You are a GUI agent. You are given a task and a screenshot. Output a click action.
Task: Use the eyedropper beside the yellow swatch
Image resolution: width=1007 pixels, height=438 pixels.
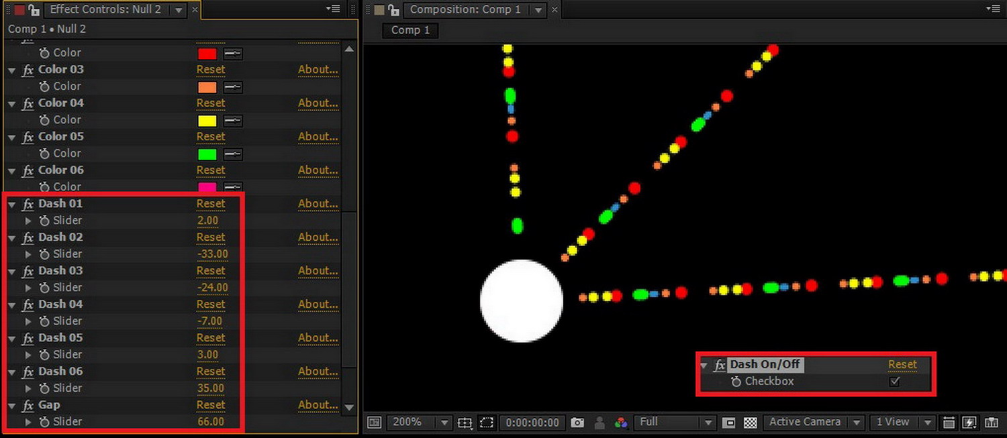pos(233,121)
